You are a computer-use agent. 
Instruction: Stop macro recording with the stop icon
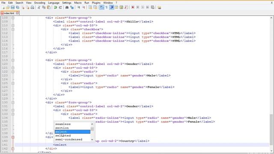click(138, 8)
